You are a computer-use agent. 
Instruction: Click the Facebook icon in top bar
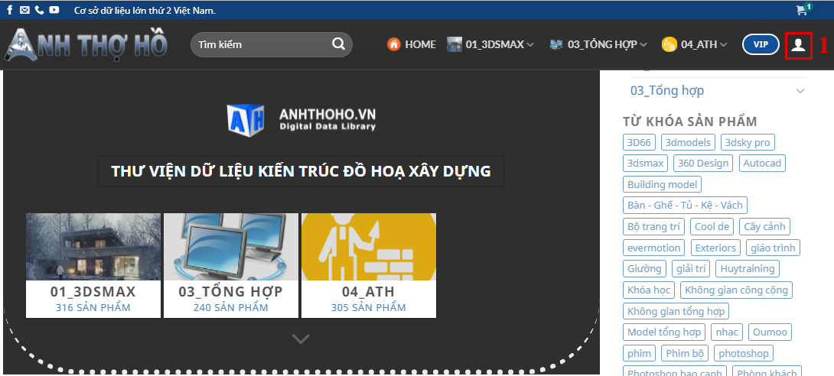pos(10,10)
